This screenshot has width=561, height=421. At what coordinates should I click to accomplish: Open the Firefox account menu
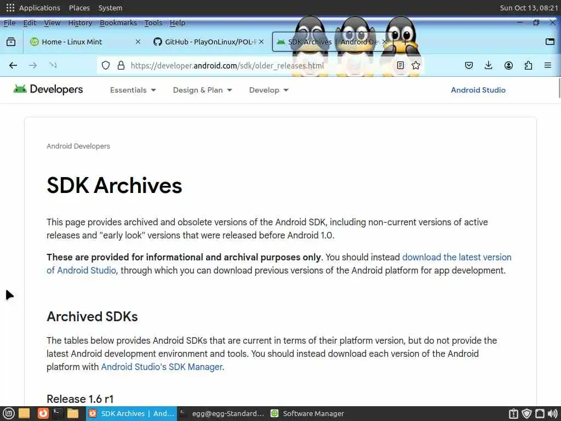pos(508,65)
